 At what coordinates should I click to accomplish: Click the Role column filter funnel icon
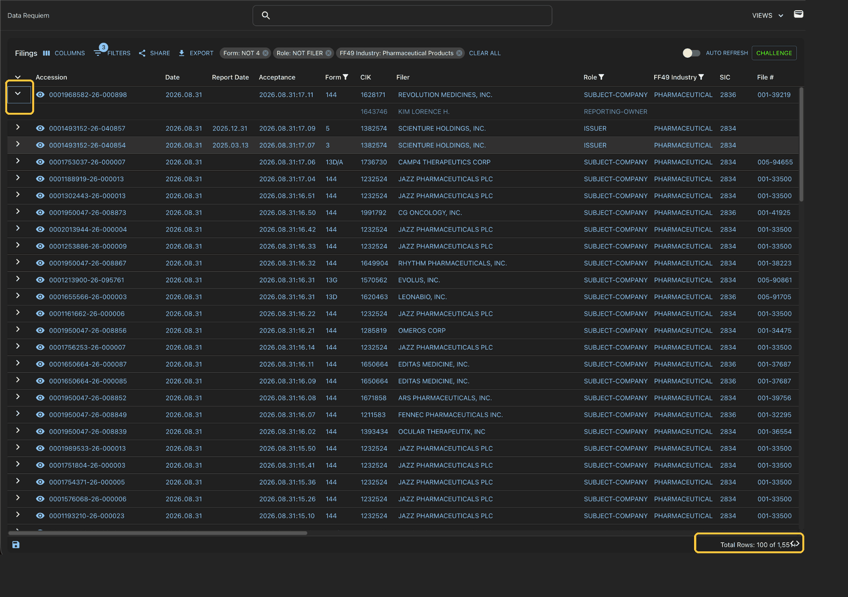601,77
